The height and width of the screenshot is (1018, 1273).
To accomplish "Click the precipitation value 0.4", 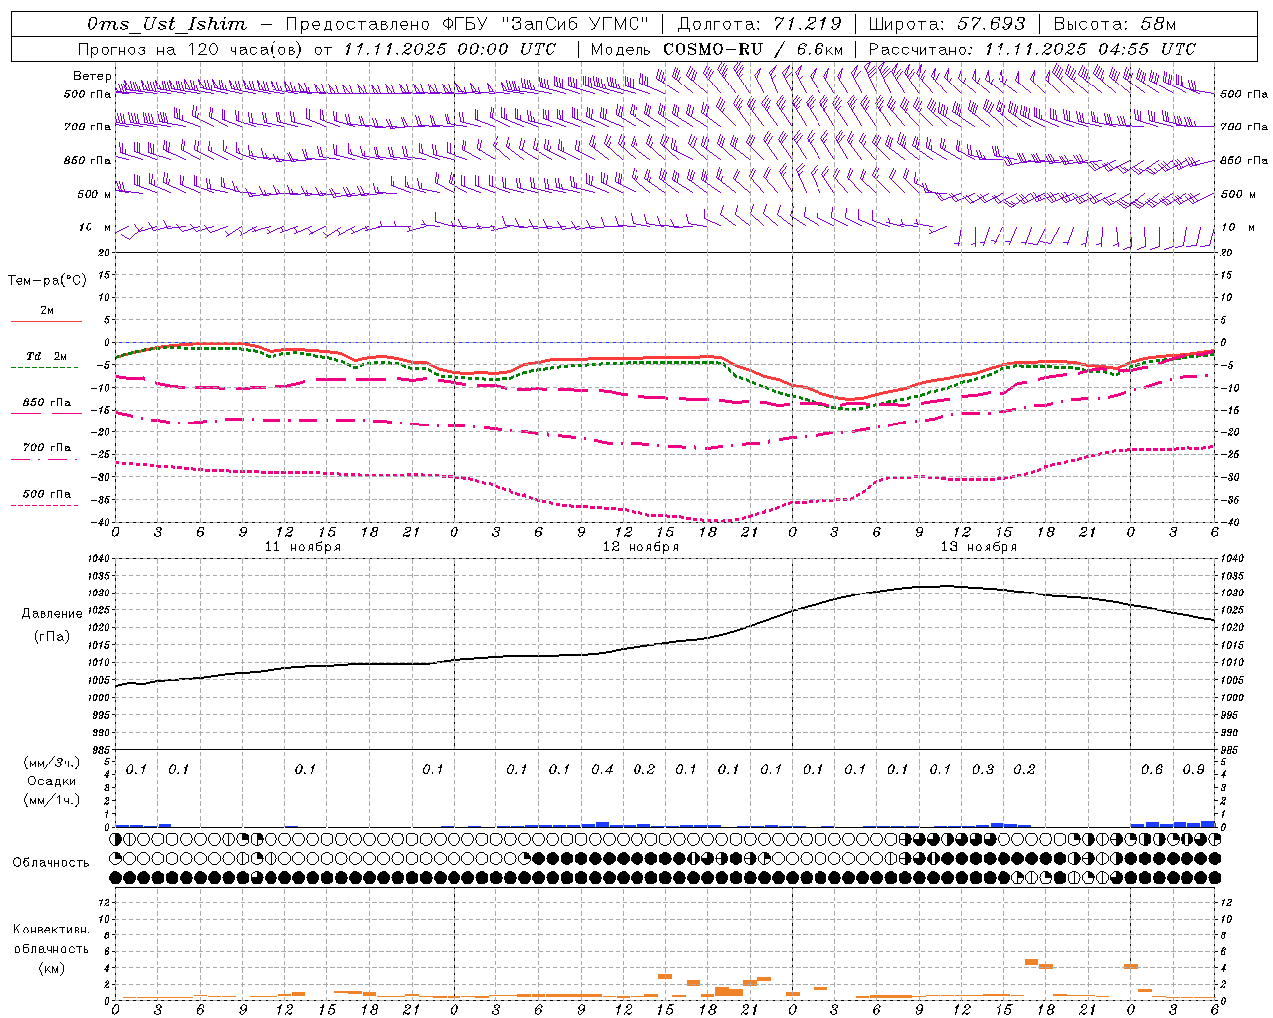I will click(602, 770).
